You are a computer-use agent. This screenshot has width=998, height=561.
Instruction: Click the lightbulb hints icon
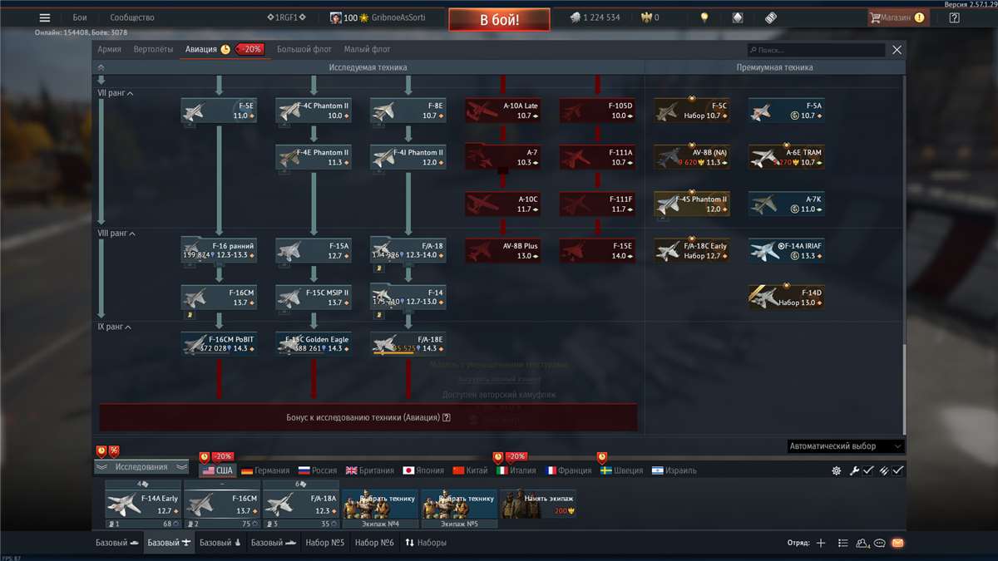pyautogui.click(x=704, y=17)
